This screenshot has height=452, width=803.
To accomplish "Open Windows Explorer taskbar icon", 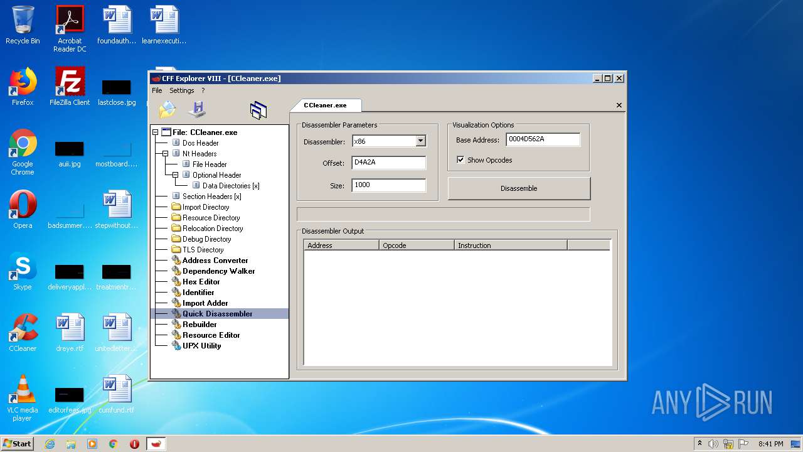I will (x=71, y=444).
